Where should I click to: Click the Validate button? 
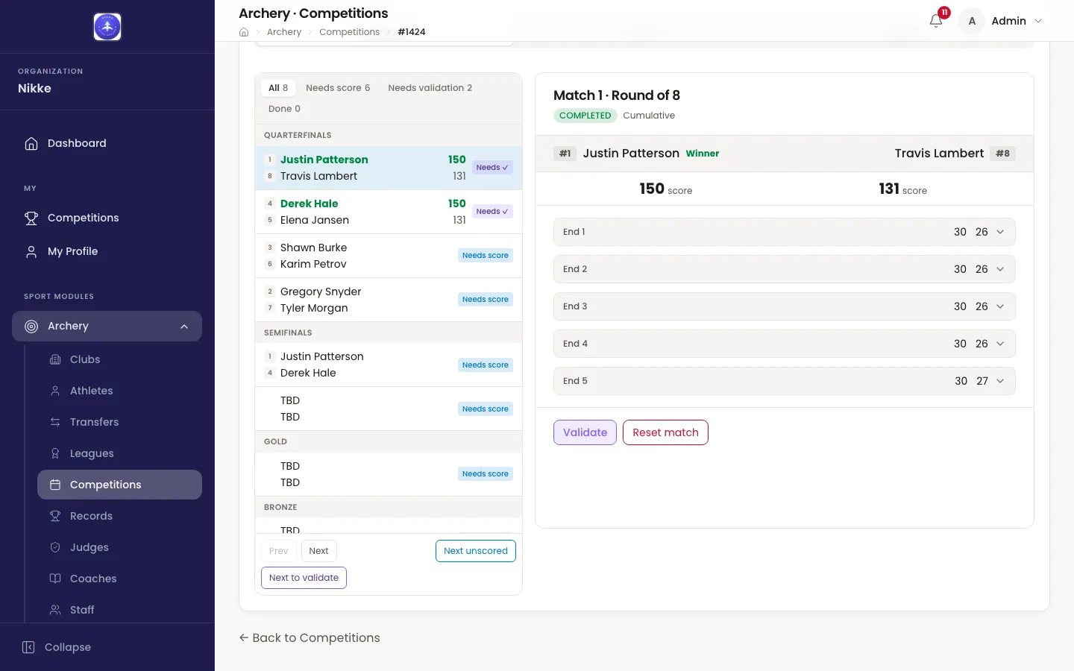point(585,432)
